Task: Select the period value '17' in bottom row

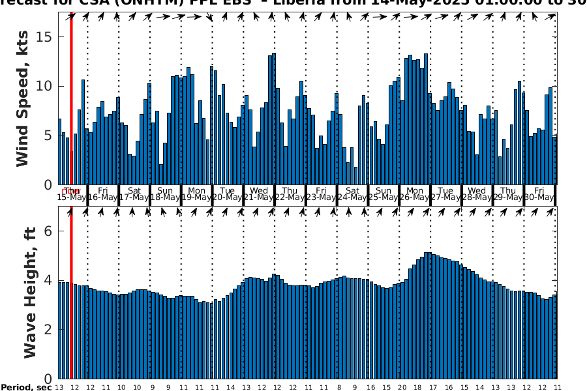Action: tap(433, 387)
